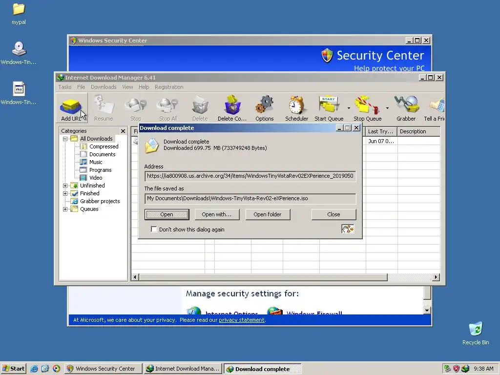The image size is (500, 375).
Task: Click the Stop toolbar icon
Action: [136, 108]
